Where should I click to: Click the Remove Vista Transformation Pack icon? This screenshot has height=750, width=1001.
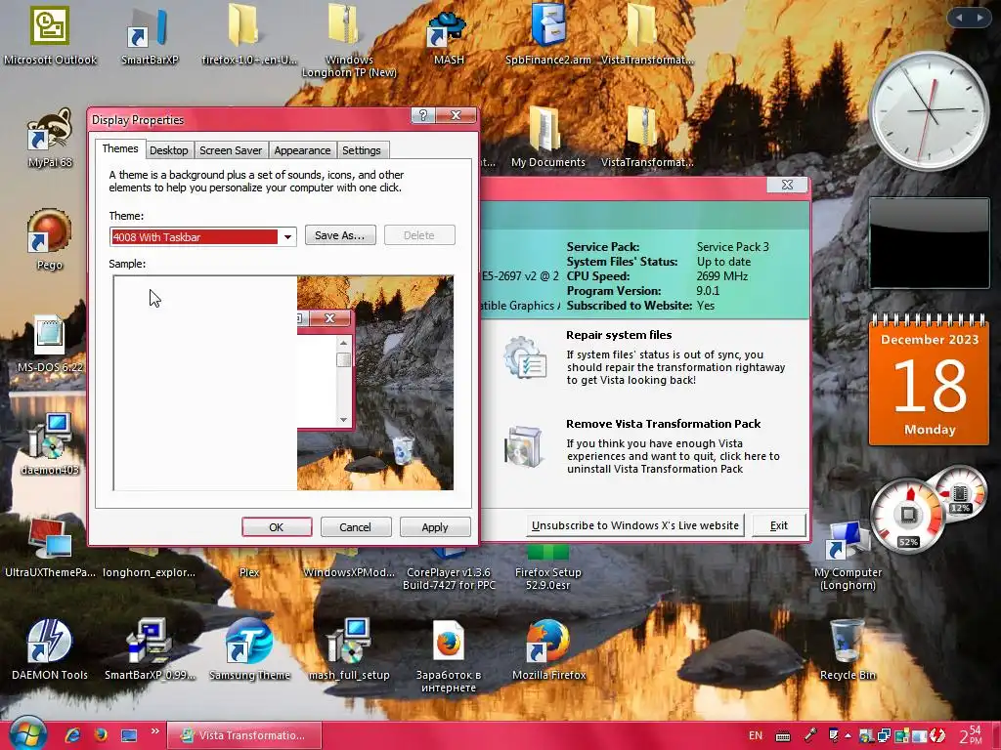(524, 446)
